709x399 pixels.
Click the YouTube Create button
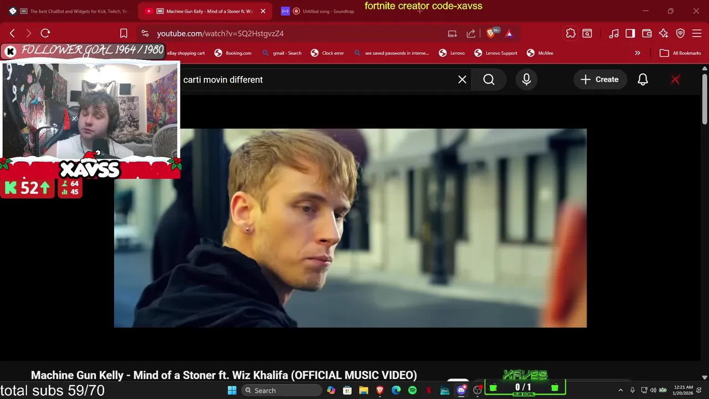click(600, 80)
